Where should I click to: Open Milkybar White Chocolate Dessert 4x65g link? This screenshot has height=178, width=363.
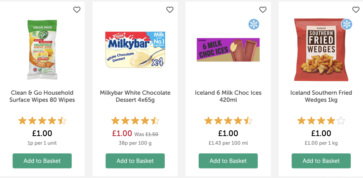[x=135, y=96]
